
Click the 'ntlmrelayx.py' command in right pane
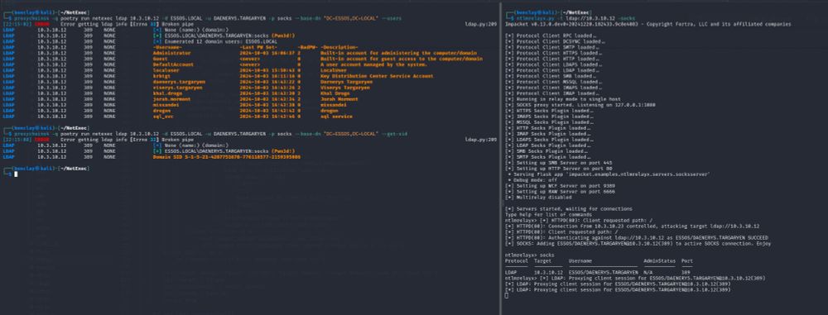click(532, 18)
